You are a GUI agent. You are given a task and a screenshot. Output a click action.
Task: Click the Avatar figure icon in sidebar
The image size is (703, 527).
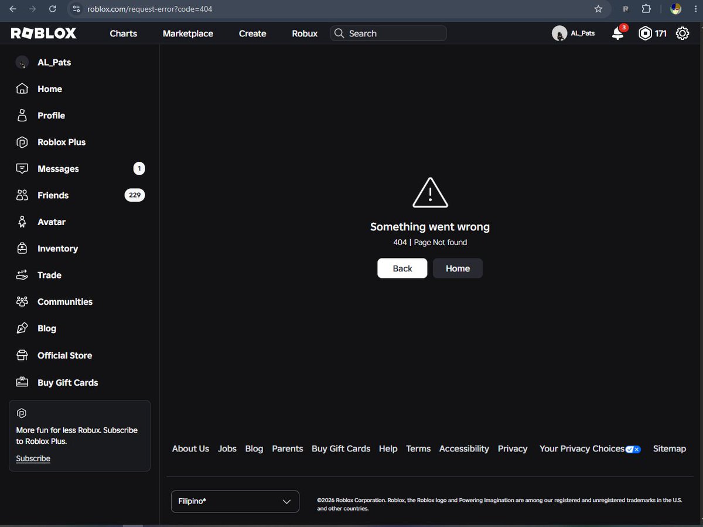tap(22, 222)
